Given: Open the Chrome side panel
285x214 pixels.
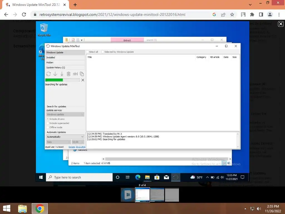Looking at the screenshot, I should pos(261,14).
